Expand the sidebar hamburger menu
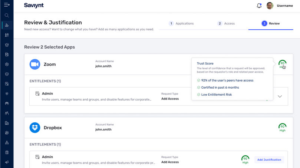This screenshot has height=168, width=300. [x=7, y=5]
